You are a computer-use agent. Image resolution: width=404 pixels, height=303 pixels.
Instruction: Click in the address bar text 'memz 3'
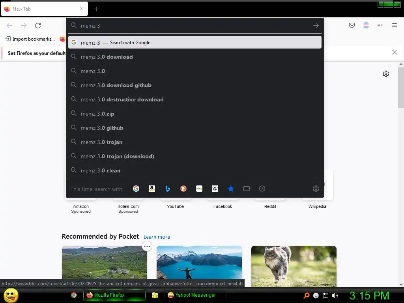point(90,26)
